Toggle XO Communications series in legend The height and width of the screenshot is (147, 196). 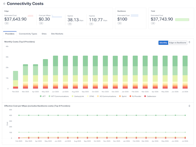(106, 96)
